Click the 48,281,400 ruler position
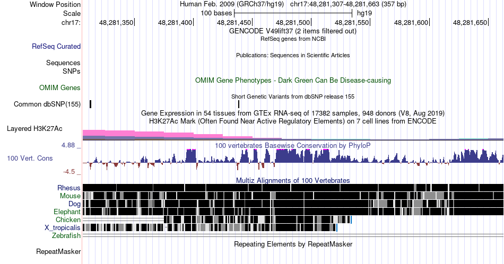504x264 pixels. click(x=175, y=22)
